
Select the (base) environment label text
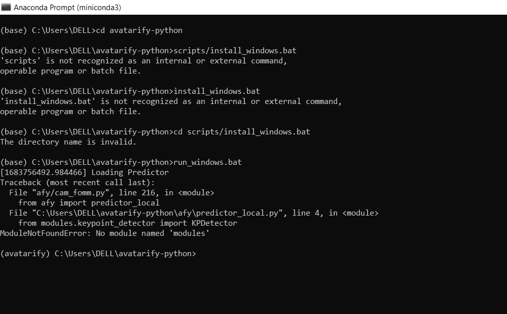tap(14, 30)
